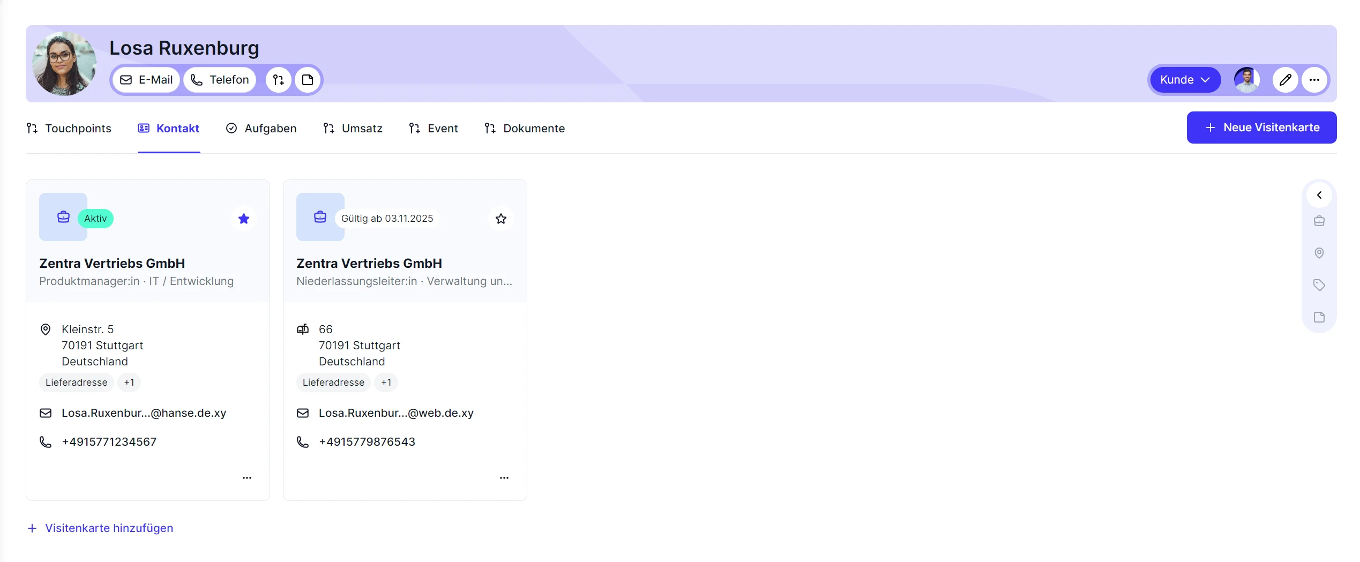The height and width of the screenshot is (562, 1360).
Task: Click the Neue Visitenkarte button
Action: 1261,128
